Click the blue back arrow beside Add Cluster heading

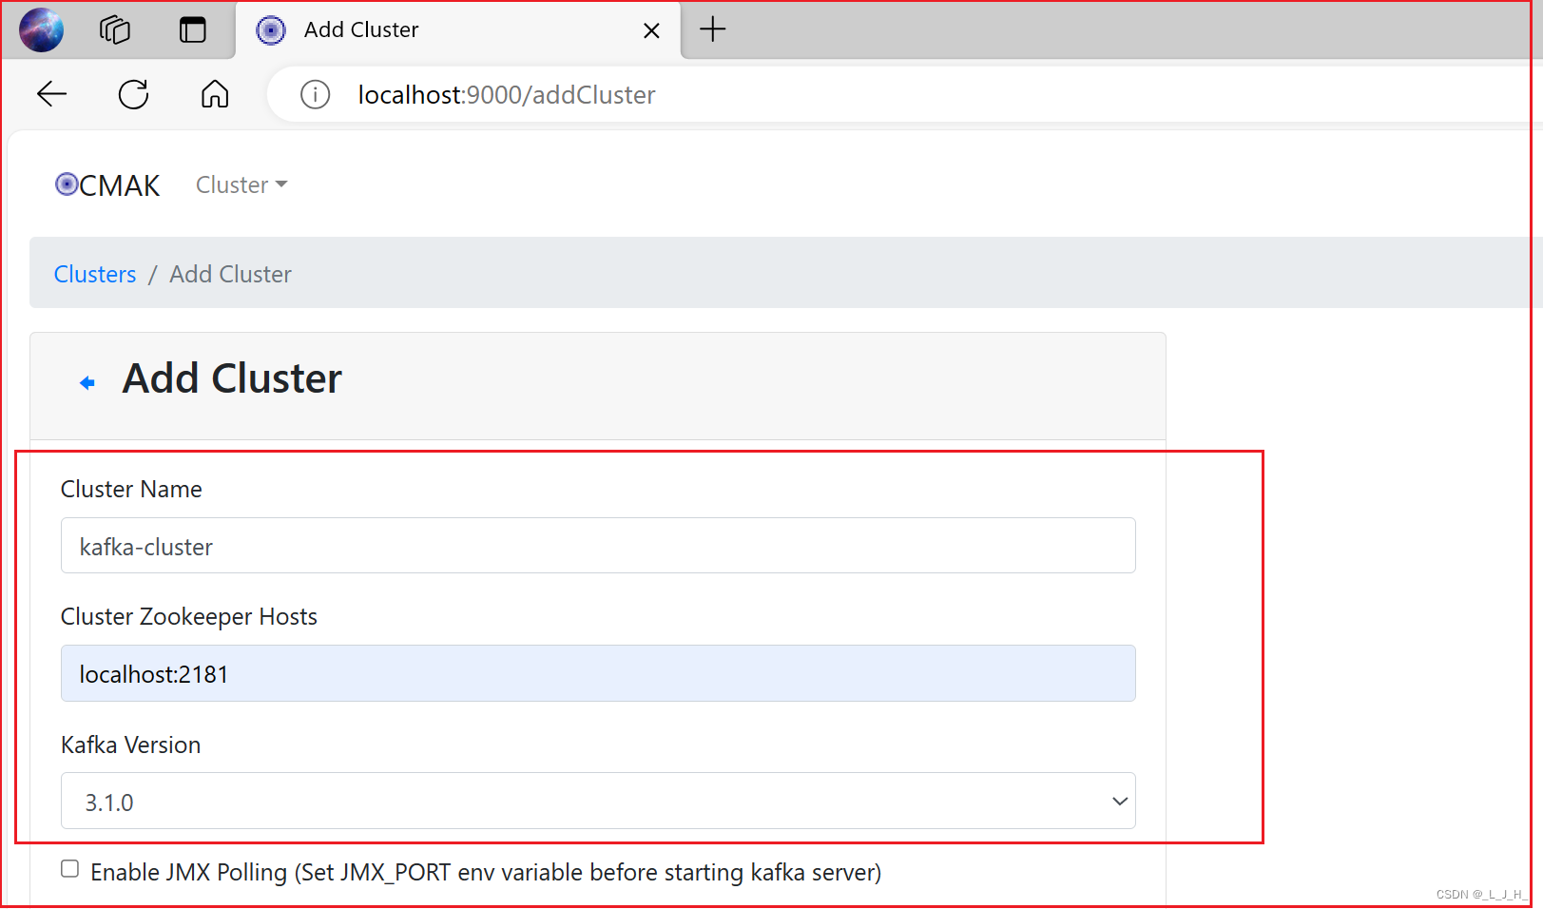click(x=87, y=381)
